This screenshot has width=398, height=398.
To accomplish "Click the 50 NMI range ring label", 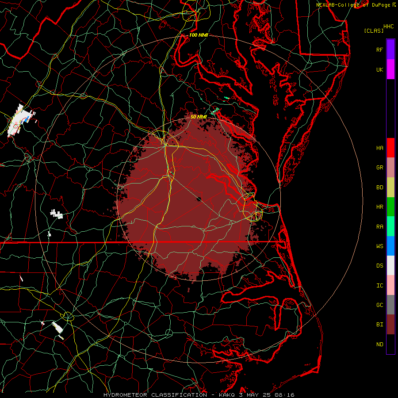I will (199, 117).
